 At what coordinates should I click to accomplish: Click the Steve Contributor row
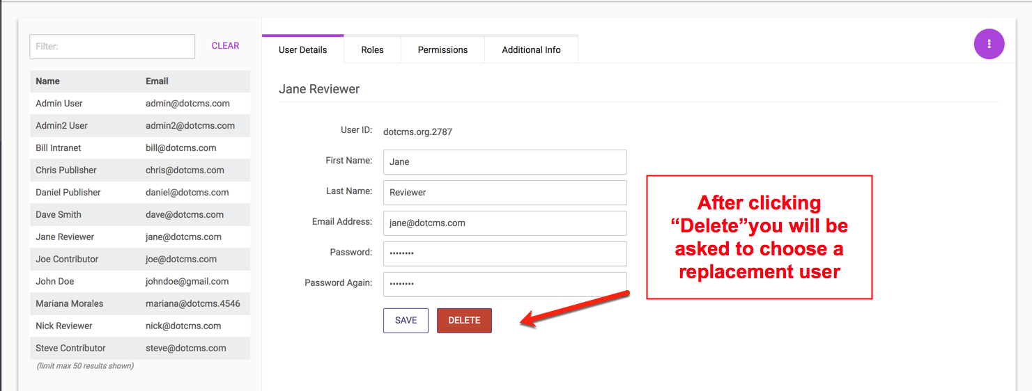139,349
